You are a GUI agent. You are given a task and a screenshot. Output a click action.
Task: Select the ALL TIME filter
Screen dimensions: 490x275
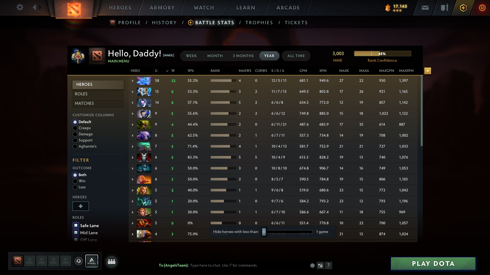click(296, 56)
